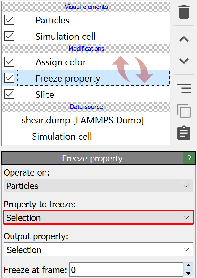
Task: Uncheck the Simulation cell visual element
Action: [9, 36]
